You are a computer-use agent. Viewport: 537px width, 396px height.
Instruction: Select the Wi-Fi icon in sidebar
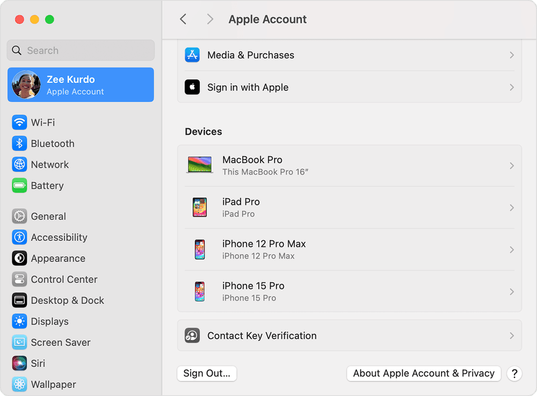pos(20,122)
